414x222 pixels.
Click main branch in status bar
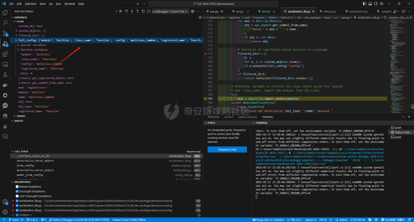tap(14, 220)
